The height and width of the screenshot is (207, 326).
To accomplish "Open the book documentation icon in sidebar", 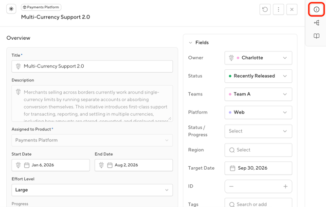I will click(316, 36).
